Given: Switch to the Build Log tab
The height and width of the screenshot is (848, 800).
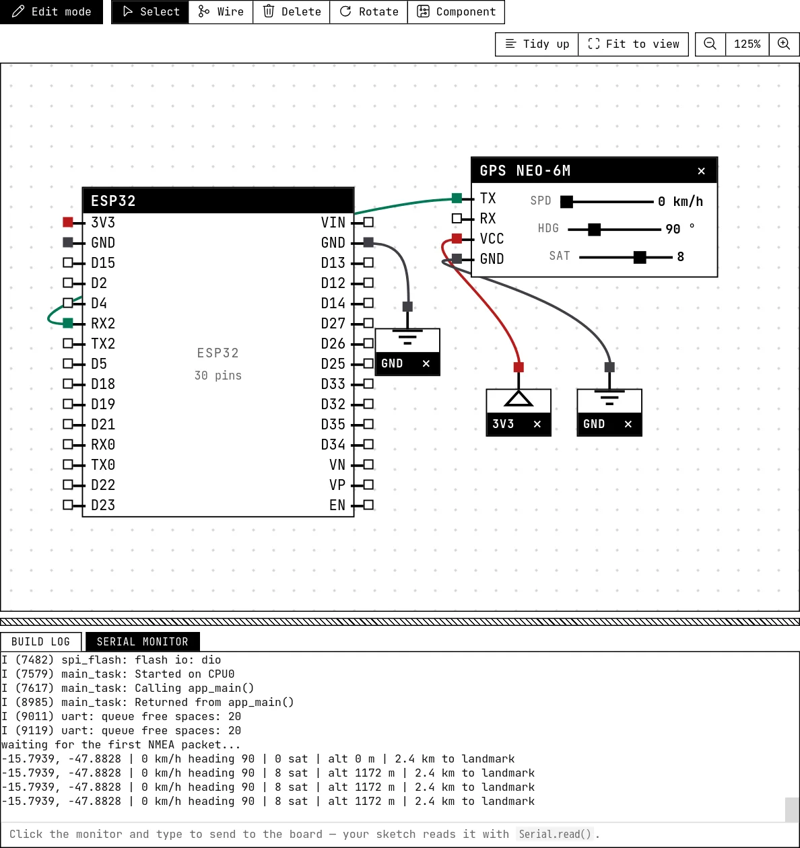Looking at the screenshot, I should click(x=40, y=642).
